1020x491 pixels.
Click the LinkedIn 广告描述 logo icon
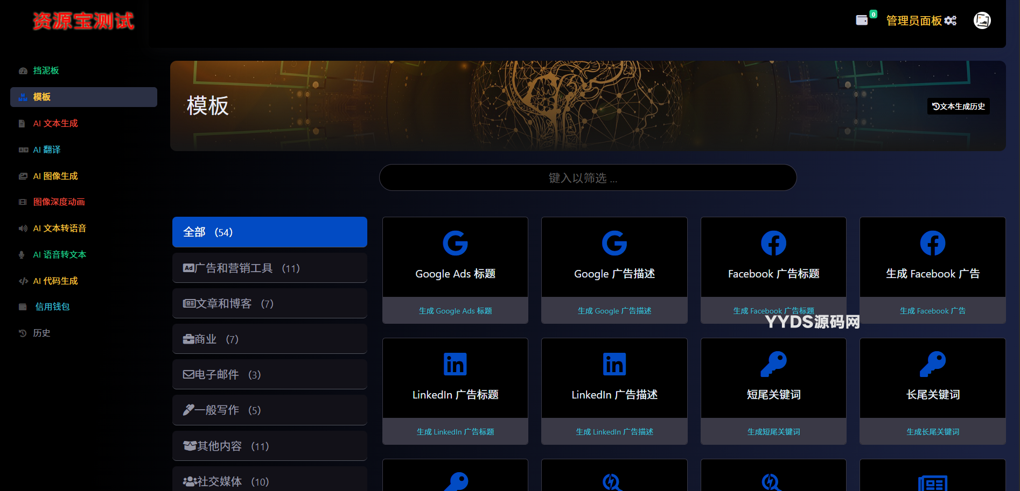coord(614,364)
